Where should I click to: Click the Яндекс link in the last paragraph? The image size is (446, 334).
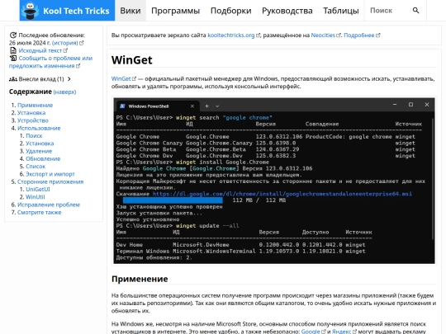[342, 332]
